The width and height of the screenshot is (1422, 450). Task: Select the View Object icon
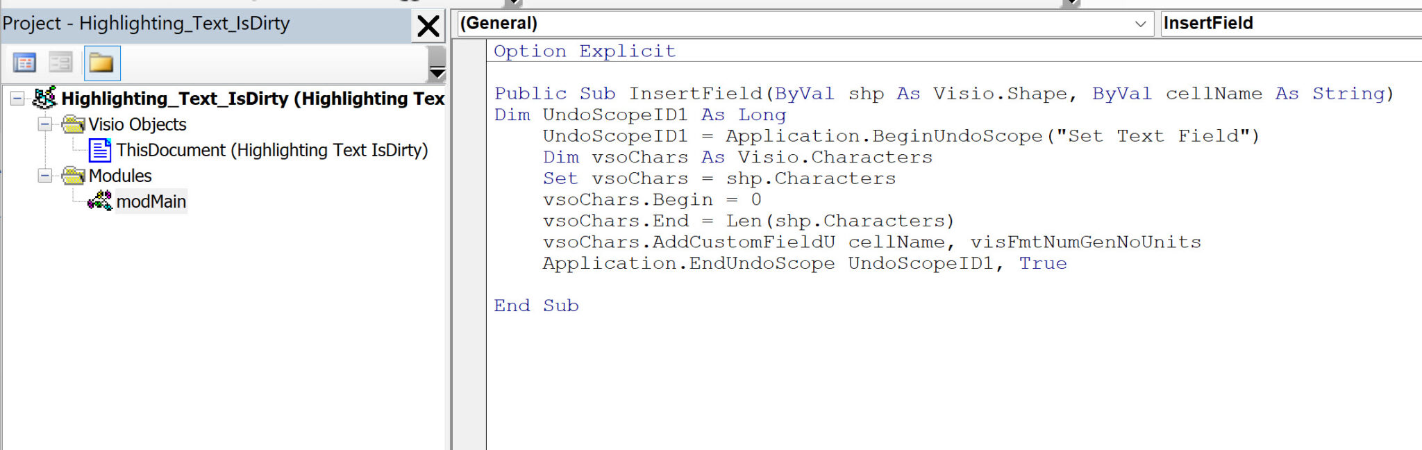[61, 62]
